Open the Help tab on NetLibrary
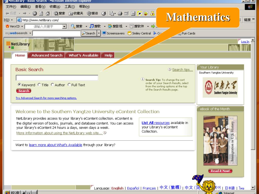 108,55
